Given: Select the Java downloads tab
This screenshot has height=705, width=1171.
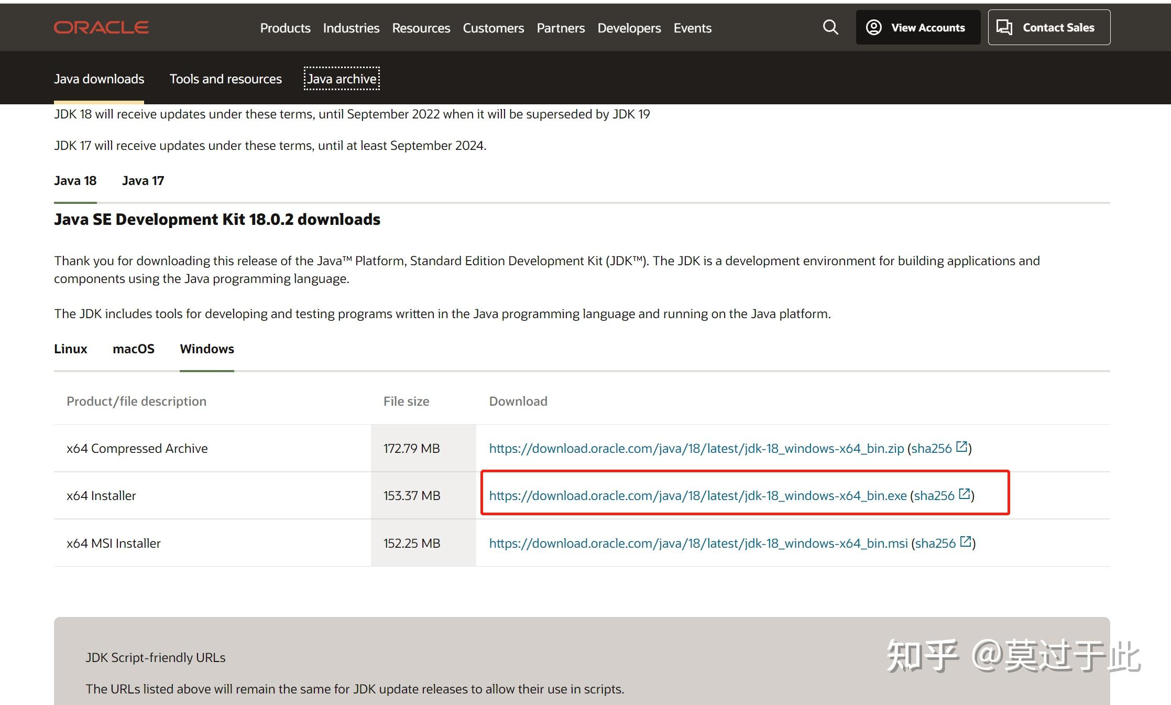Looking at the screenshot, I should point(99,79).
